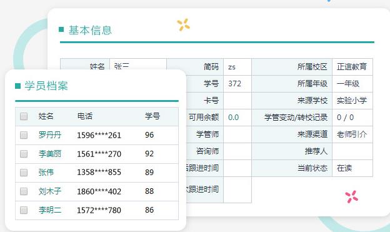Viewport: 390px width, 232px height.
Task: Click student number 92
Action: [149, 154]
